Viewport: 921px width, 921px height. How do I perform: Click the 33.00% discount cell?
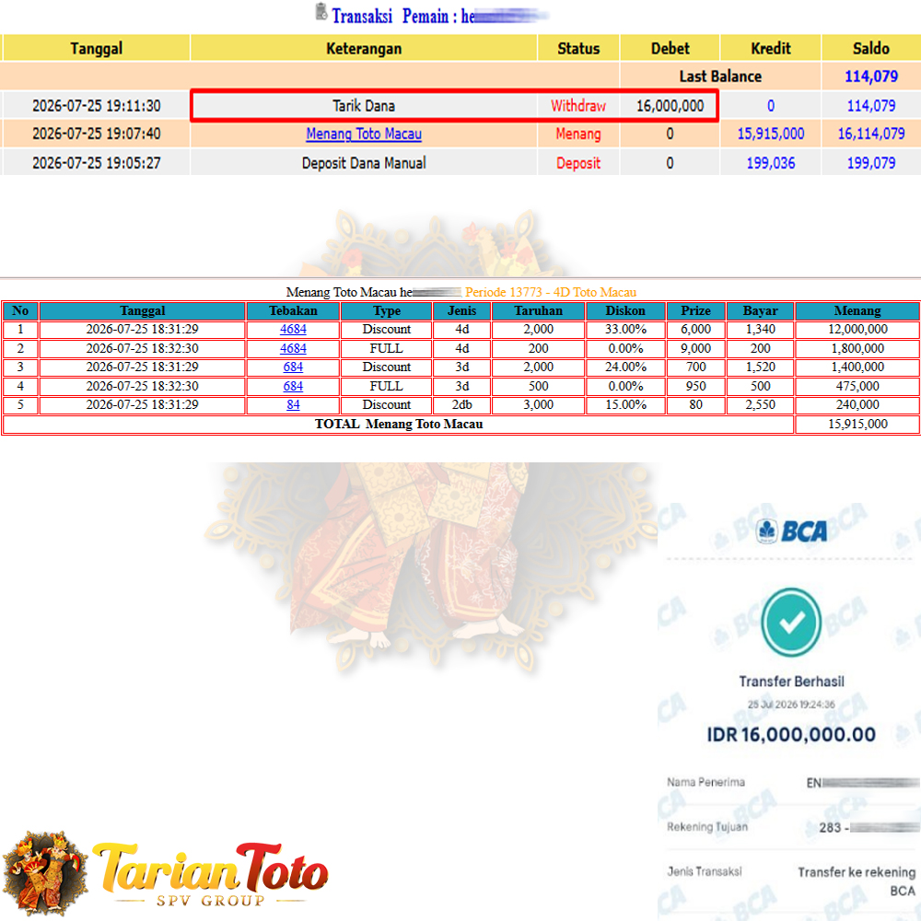625,330
